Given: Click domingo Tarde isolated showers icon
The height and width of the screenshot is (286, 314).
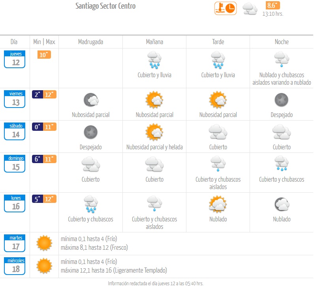Looking at the screenshot, I should coord(218,164).
